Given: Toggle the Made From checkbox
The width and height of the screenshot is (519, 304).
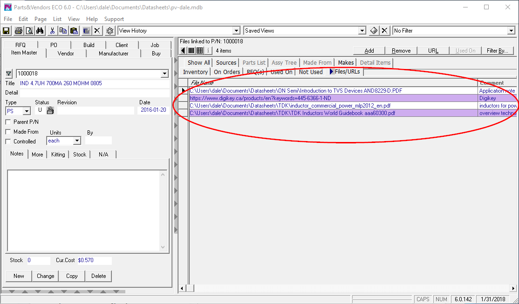Looking at the screenshot, I should click(8, 132).
